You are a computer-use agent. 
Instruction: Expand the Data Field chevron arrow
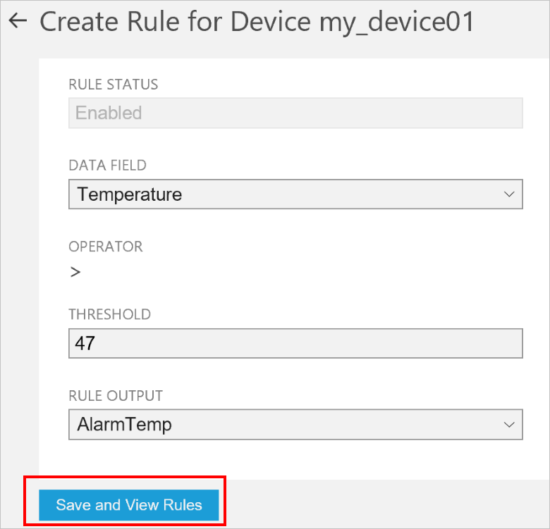pos(509,194)
